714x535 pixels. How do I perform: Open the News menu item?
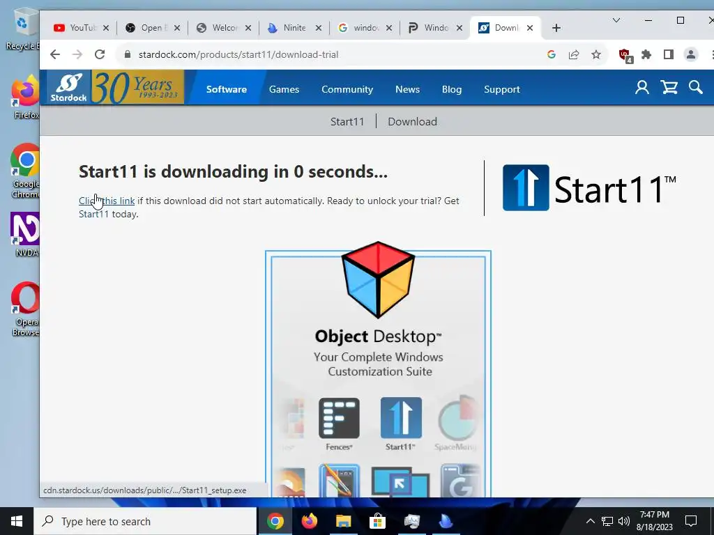click(407, 89)
